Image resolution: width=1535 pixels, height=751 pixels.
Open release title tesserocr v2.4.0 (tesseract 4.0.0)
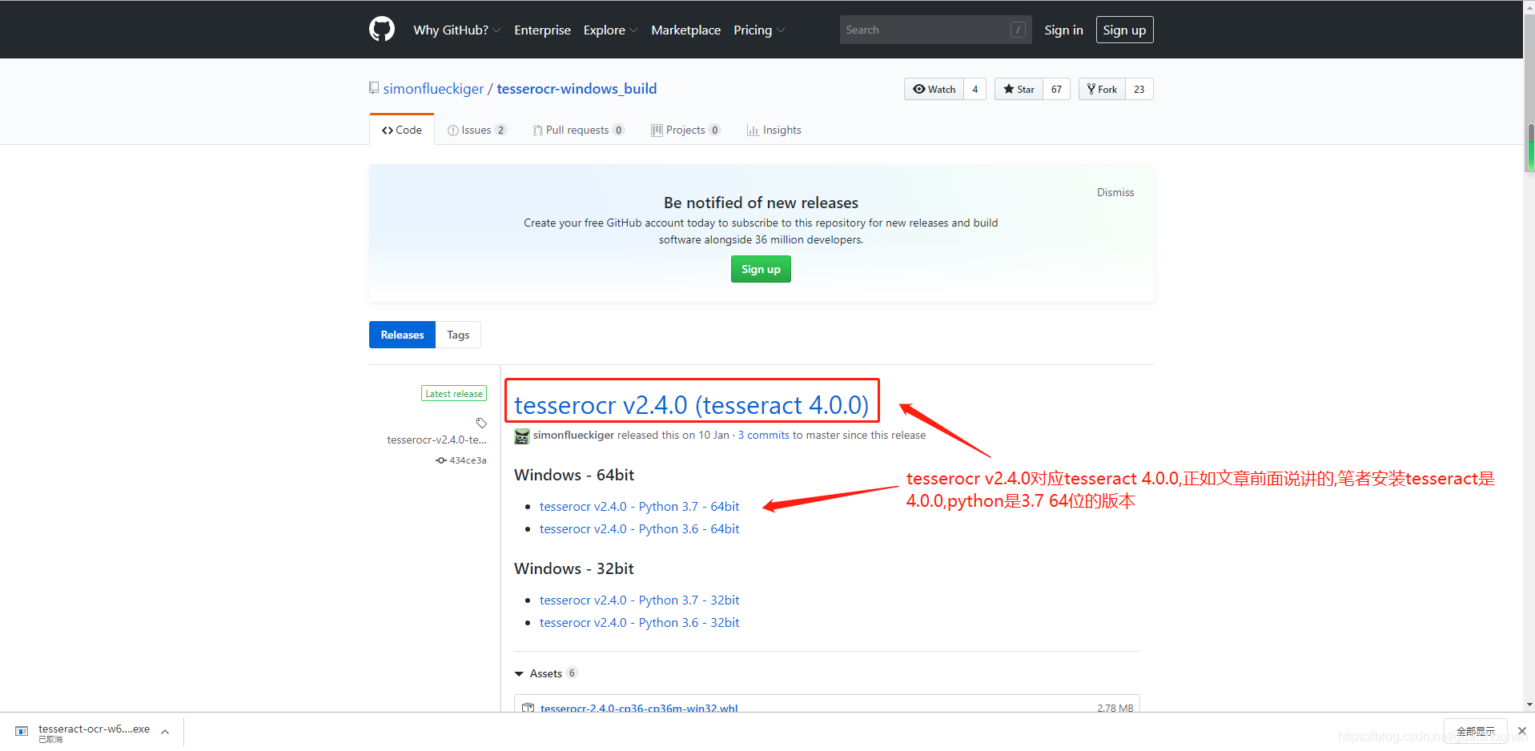coord(692,405)
